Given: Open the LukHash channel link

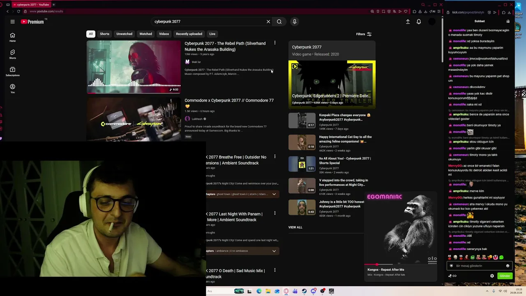Looking at the screenshot, I should click(x=197, y=119).
